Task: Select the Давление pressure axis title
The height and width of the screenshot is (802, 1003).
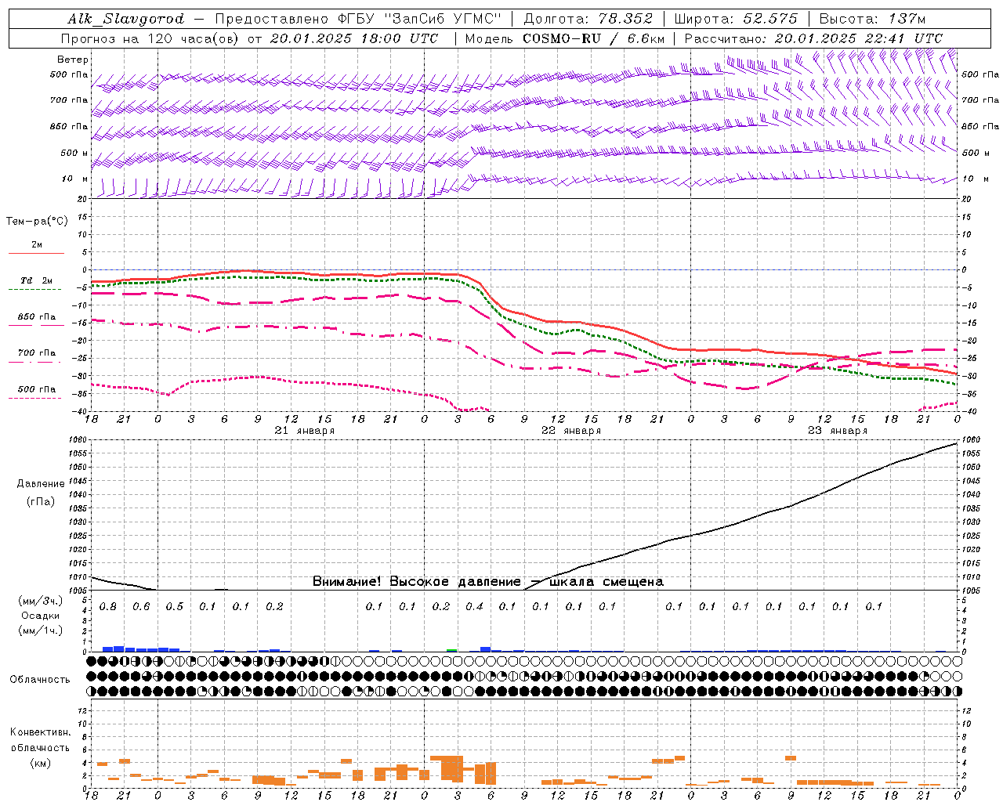Action: (41, 484)
